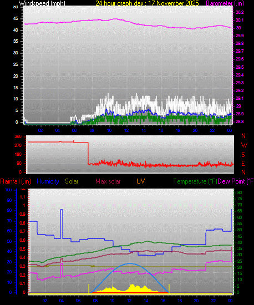Click the 80 mark on the green temperature axis
Image resolution: width=254 pixels, height=305 pixels.
(x=240, y=192)
